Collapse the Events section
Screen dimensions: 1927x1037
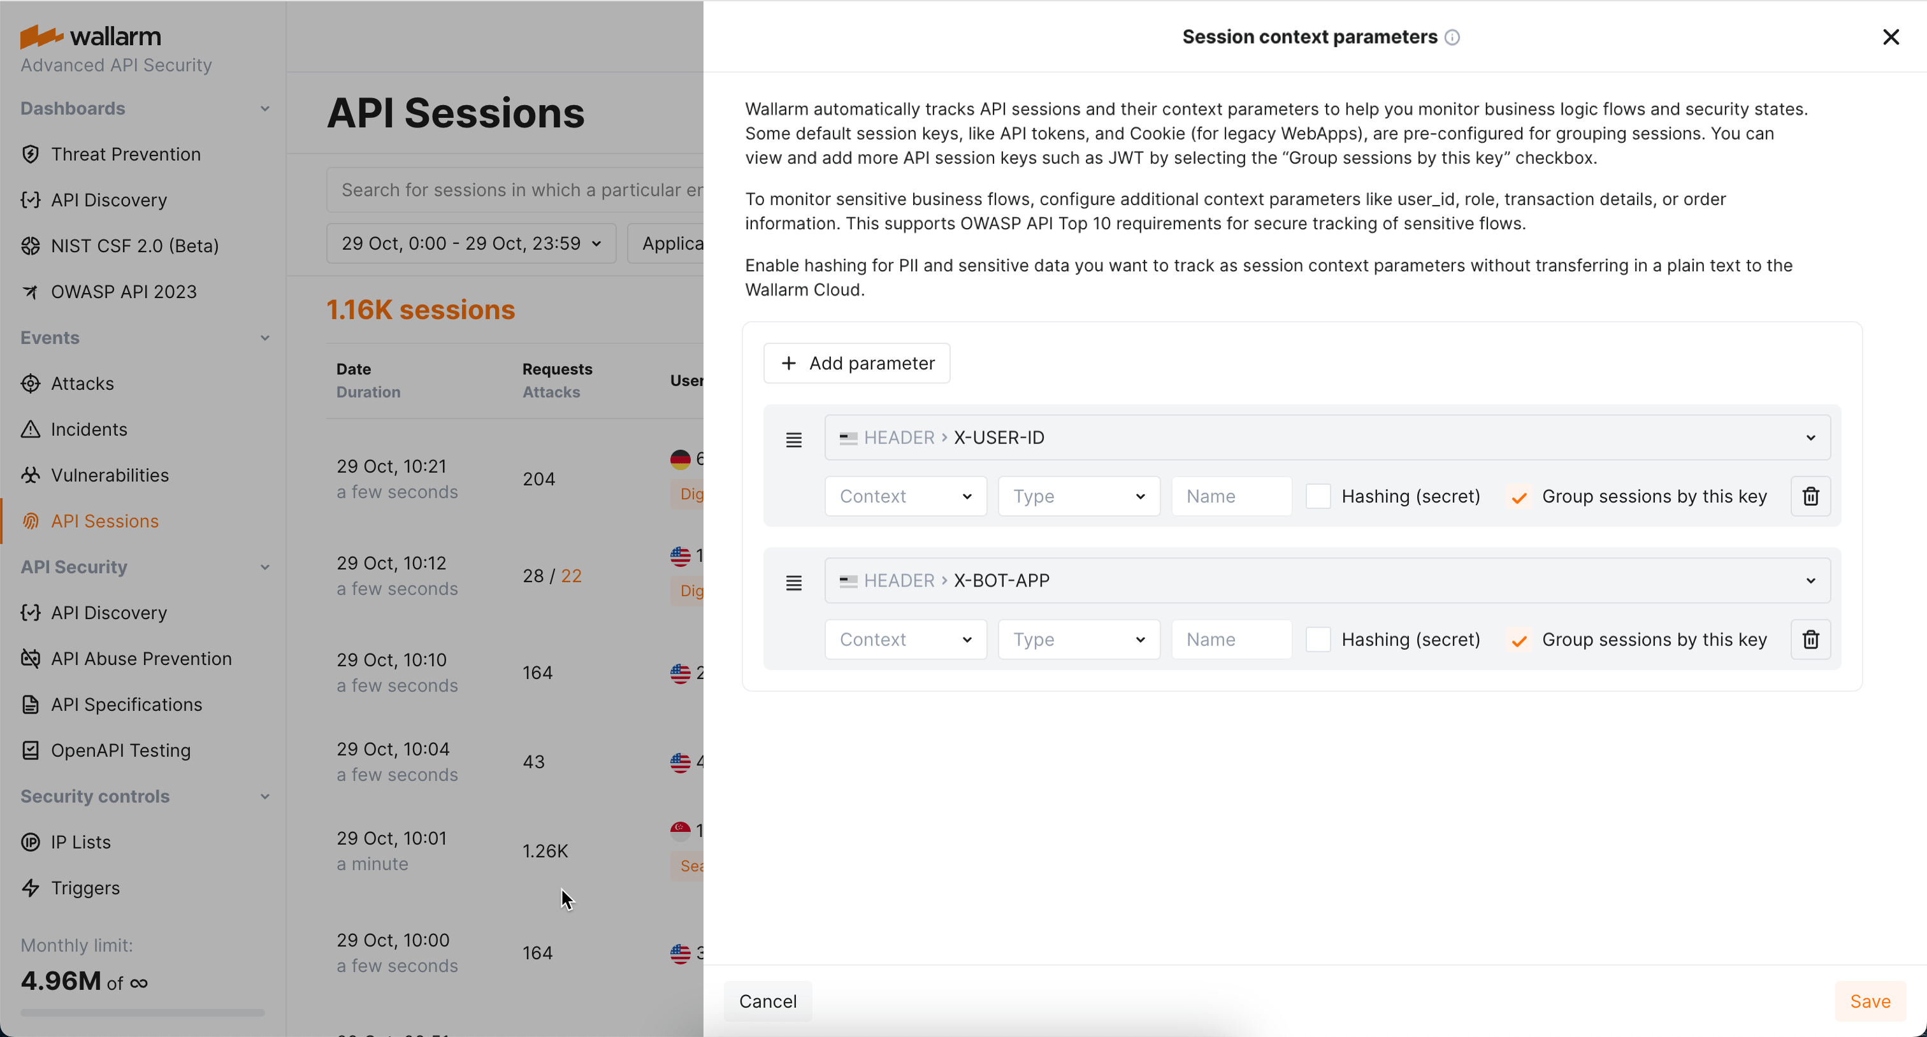[265, 338]
